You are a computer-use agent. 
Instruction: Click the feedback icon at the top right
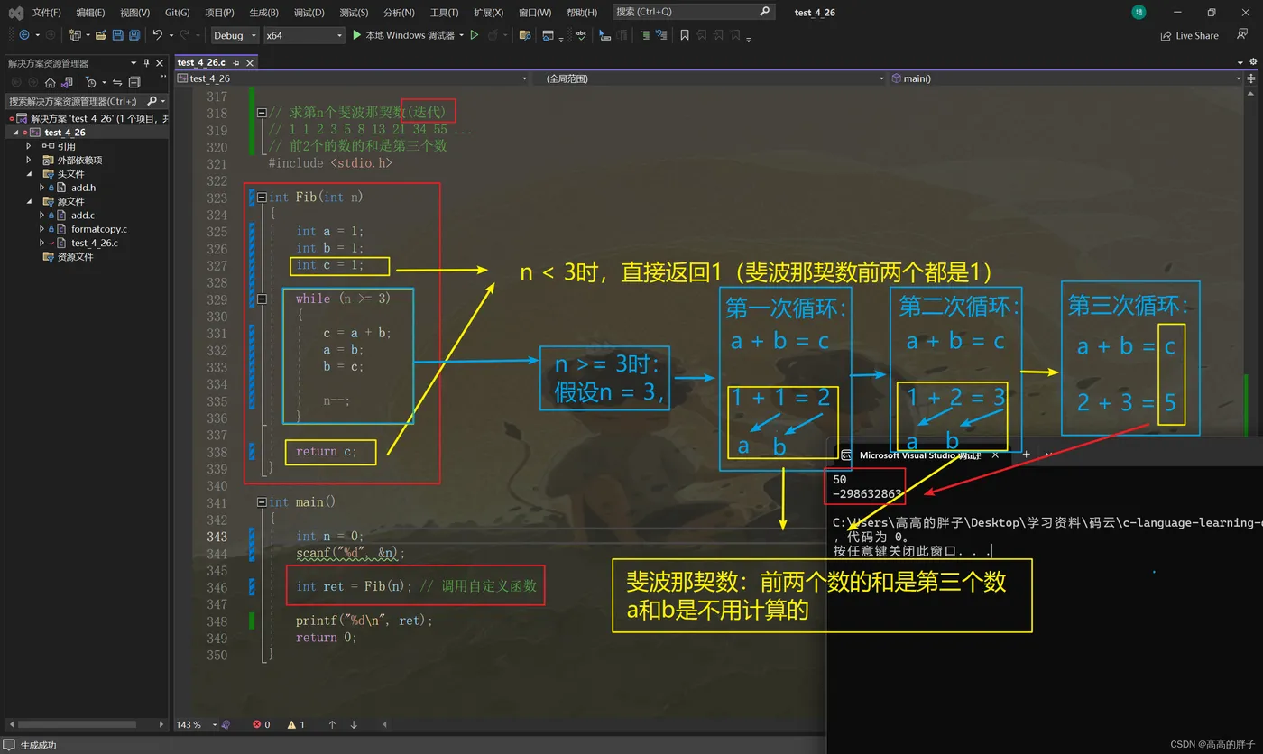click(1242, 34)
